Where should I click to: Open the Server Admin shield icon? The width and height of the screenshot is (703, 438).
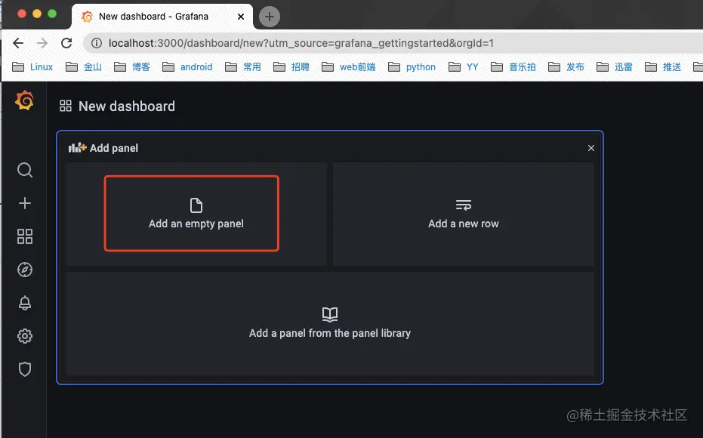click(25, 369)
